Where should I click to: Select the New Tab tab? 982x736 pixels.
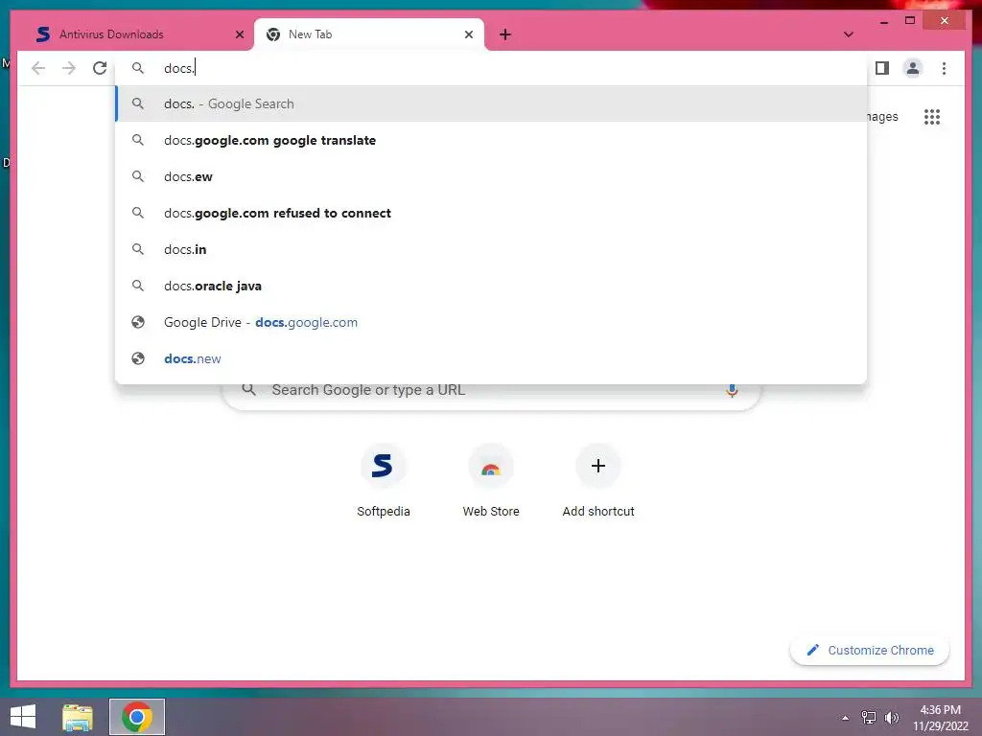369,34
